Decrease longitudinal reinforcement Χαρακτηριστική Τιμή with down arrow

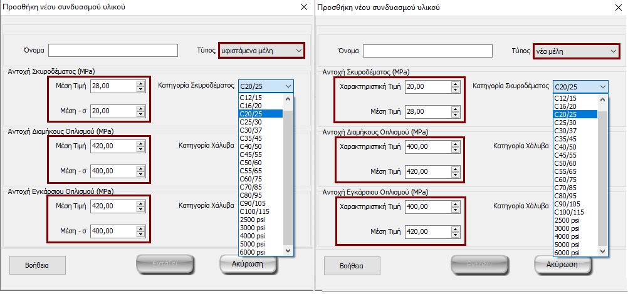[x=455, y=150]
